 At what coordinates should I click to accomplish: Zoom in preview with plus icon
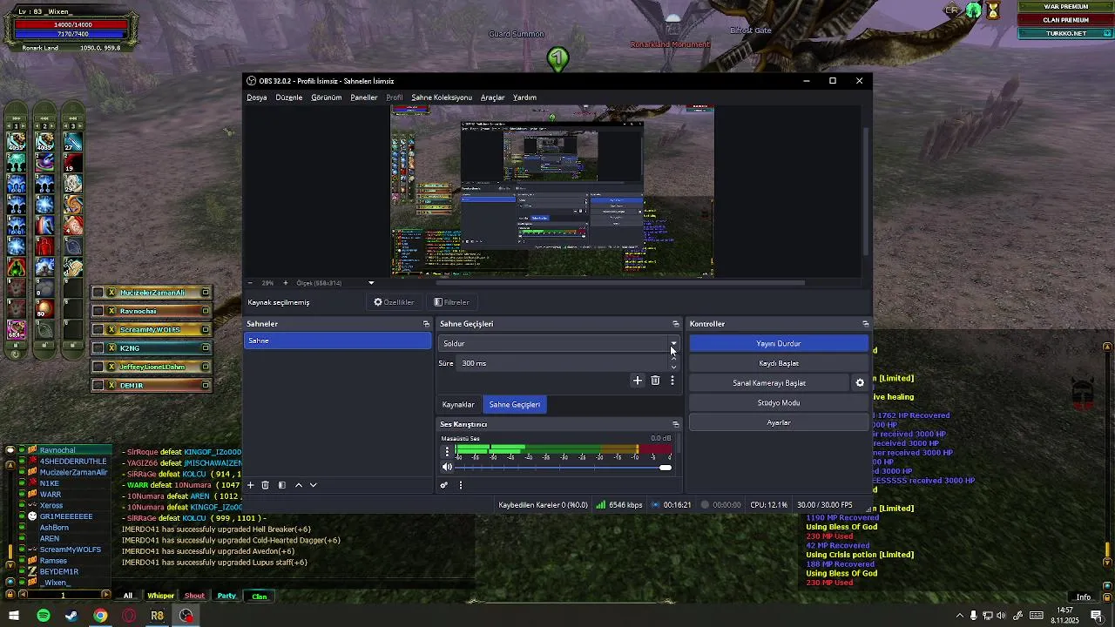coord(284,283)
